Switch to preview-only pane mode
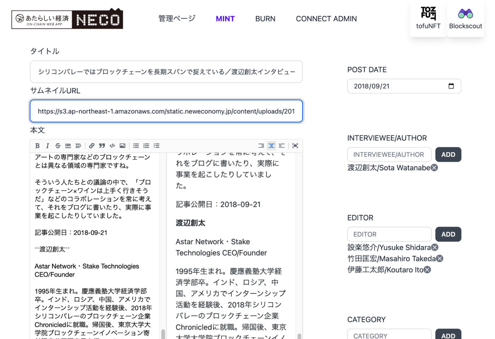 tap(282, 145)
